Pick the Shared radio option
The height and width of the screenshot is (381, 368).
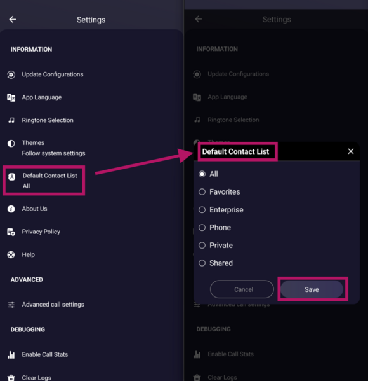pyautogui.click(x=202, y=263)
